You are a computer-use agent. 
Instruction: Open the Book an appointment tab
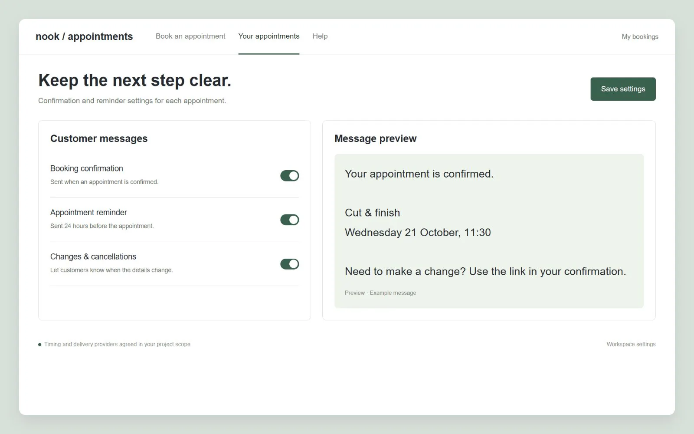(190, 36)
